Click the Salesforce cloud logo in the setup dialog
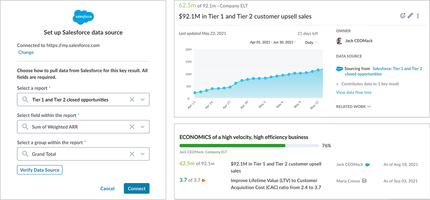 (x=83, y=17)
